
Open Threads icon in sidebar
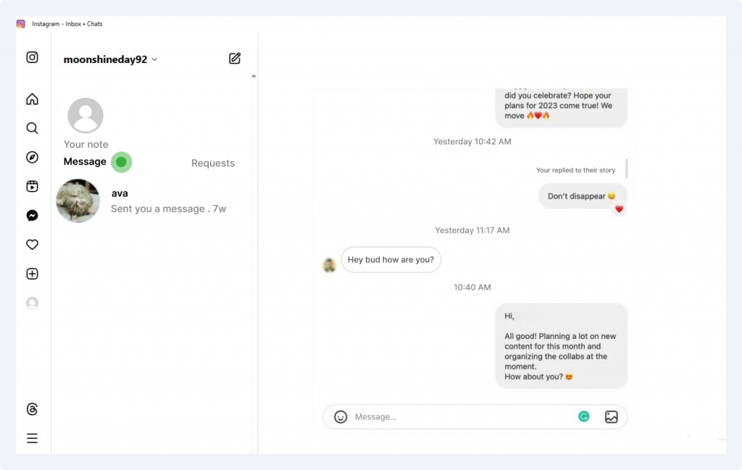tap(32, 409)
